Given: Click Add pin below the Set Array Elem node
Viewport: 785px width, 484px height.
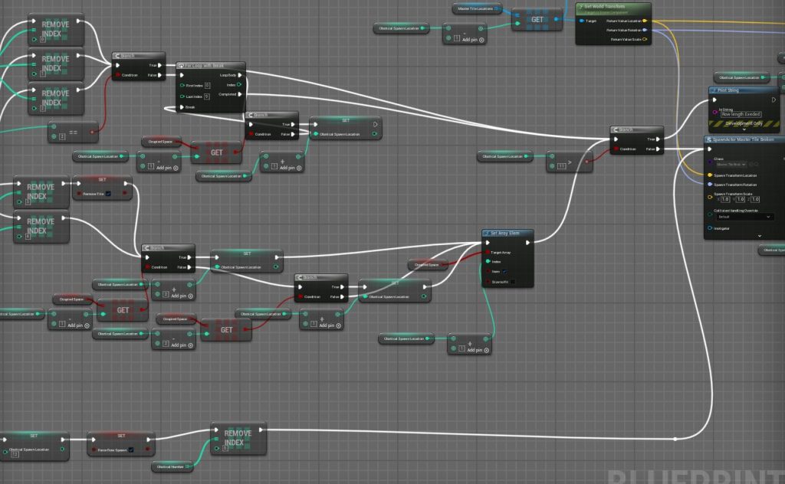Looking at the screenshot, I should [476, 350].
